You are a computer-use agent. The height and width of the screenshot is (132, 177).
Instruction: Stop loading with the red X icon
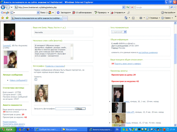132,7
